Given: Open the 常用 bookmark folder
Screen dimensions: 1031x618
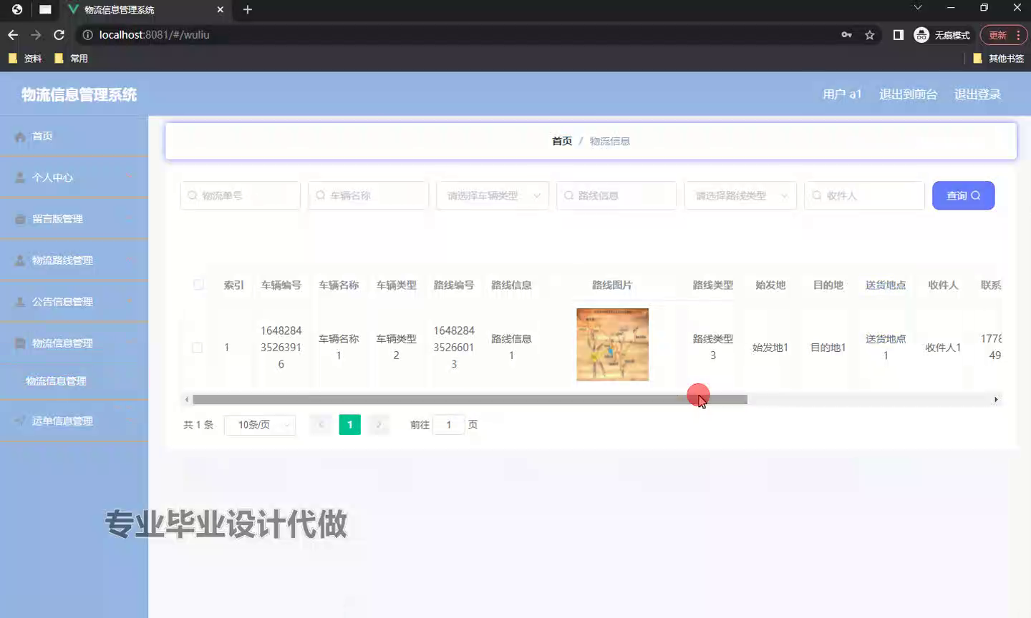Looking at the screenshot, I should click(71, 58).
